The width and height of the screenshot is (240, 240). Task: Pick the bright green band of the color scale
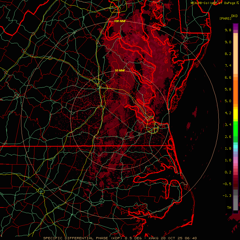[235, 128]
